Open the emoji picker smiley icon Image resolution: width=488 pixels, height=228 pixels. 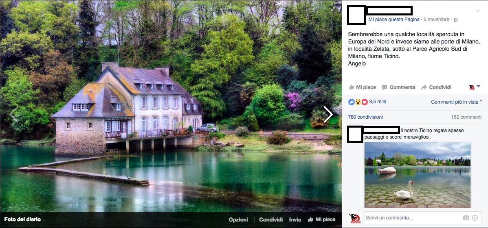pos(475,218)
